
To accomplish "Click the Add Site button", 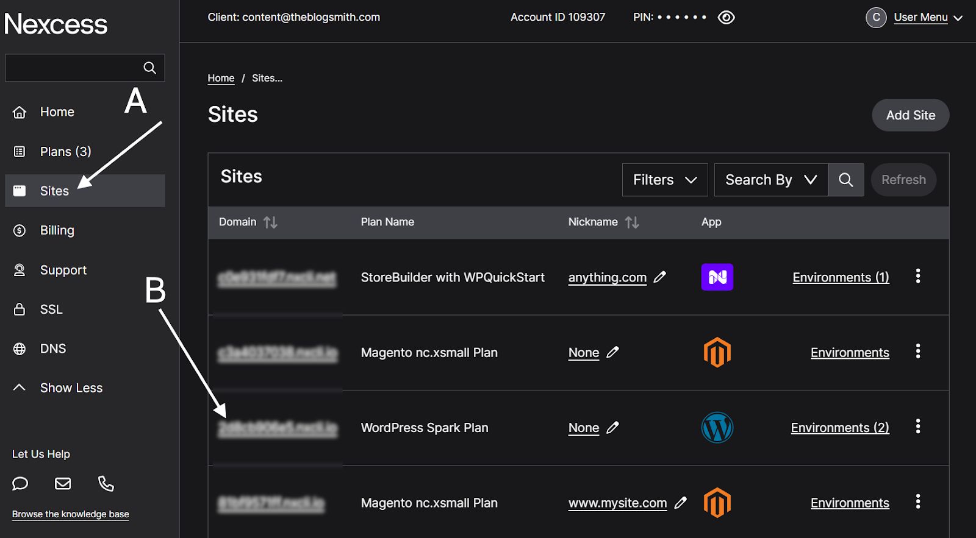I will coord(910,115).
